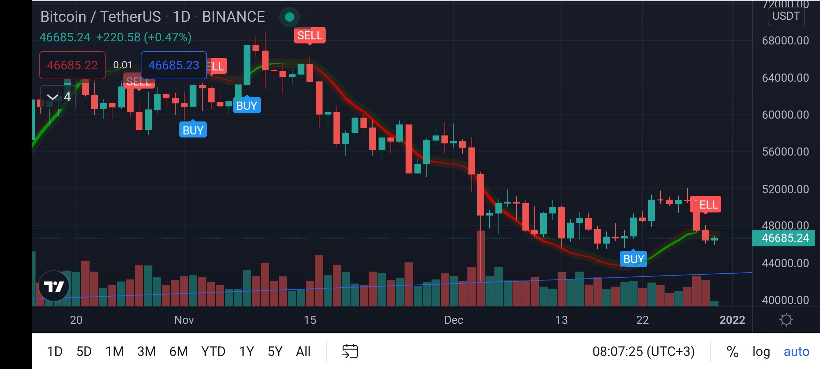Open chart settings gear icon
The height and width of the screenshot is (369, 820).
[x=786, y=320]
